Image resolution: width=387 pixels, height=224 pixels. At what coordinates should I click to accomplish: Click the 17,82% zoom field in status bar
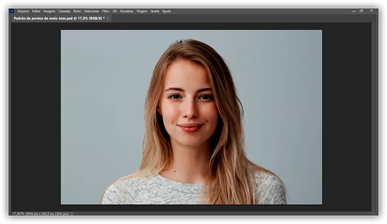18,214
